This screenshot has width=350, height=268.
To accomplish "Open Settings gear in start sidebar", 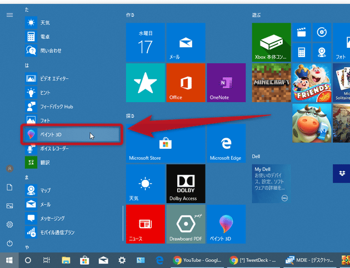I will (9, 225).
